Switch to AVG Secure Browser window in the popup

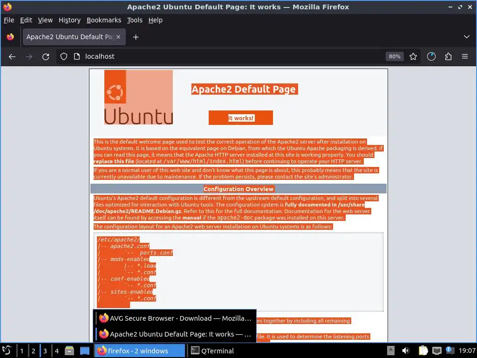175,318
